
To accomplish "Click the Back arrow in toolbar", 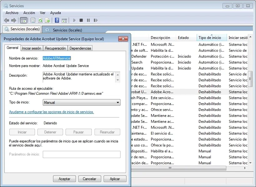I will pyautogui.click(x=7, y=20).
